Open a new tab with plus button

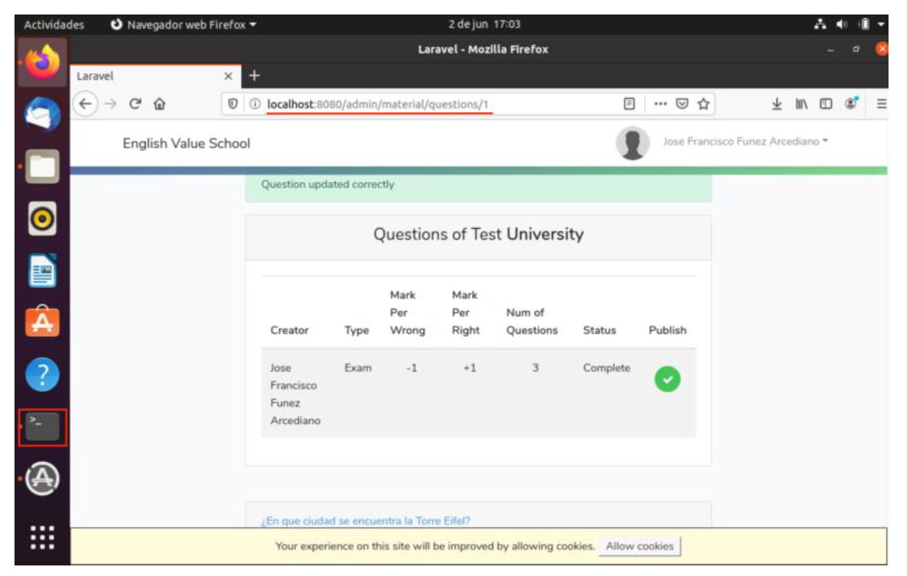pyautogui.click(x=254, y=76)
